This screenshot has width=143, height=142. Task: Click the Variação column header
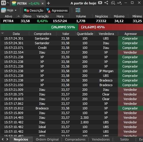[x=43, y=16]
